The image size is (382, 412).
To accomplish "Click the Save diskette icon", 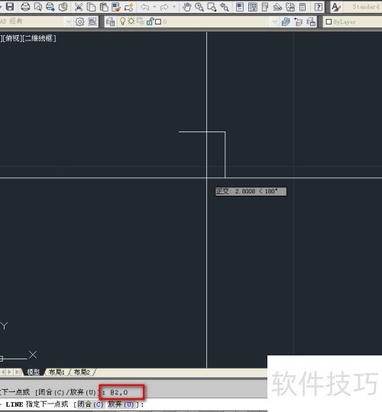I will pos(10,7).
